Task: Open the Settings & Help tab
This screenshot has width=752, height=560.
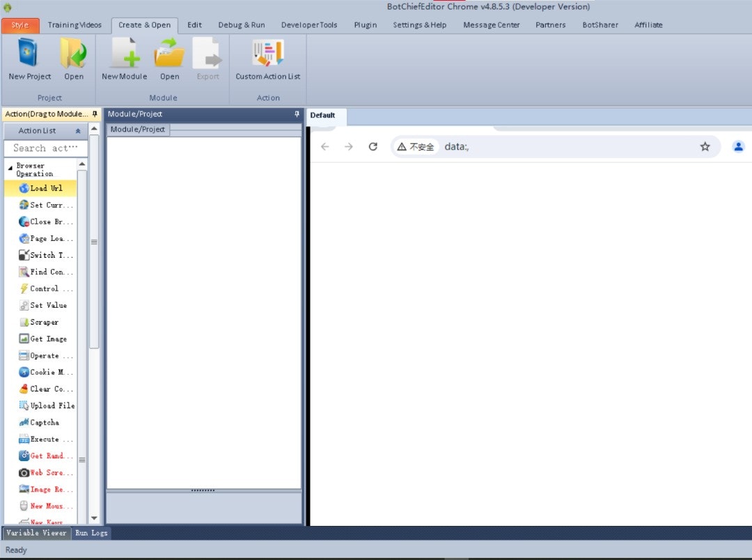Action: (x=419, y=25)
